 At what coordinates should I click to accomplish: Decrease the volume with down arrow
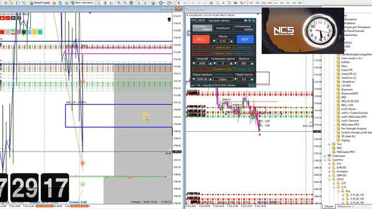[214, 41]
